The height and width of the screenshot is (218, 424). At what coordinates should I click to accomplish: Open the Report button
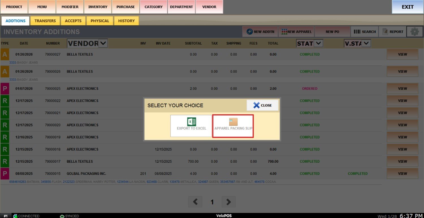point(393,32)
